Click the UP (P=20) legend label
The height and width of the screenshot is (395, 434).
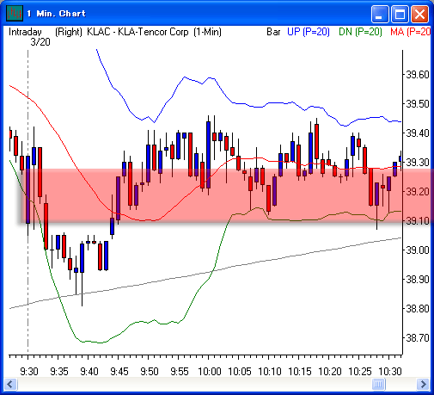pos(309,32)
